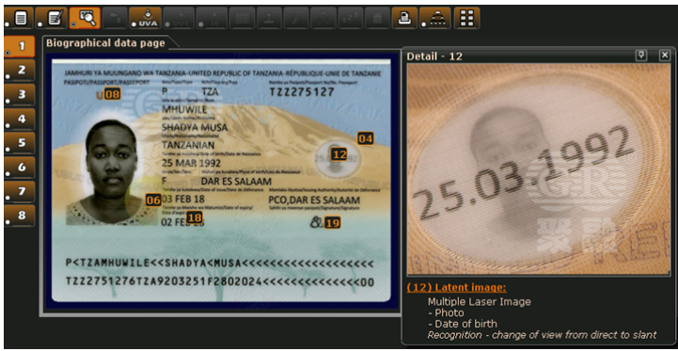The width and height of the screenshot is (678, 351).
Task: Click marker 12 on the latent image
Action: [x=339, y=154]
